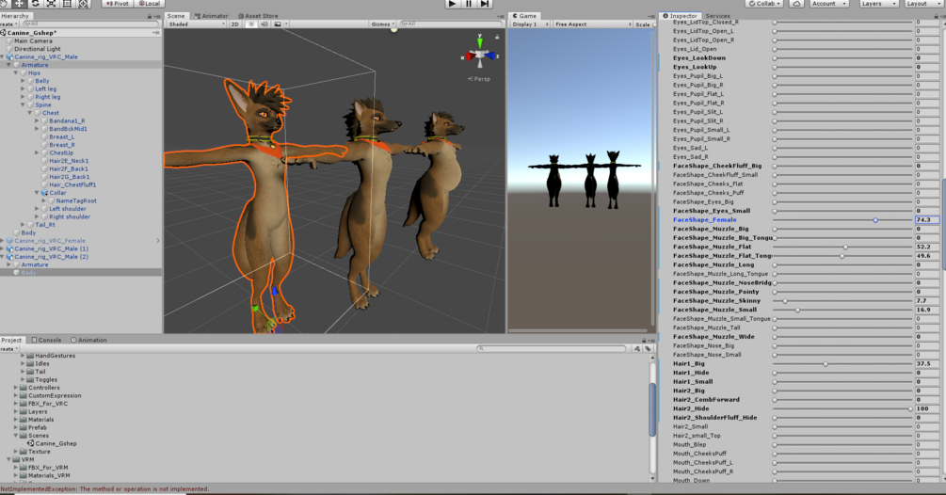Collapse the Collar hierarchy node
The height and width of the screenshot is (495, 946).
tap(37, 193)
